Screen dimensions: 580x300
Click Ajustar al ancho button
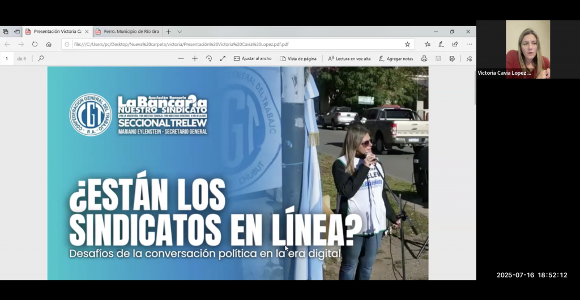pyautogui.click(x=253, y=58)
